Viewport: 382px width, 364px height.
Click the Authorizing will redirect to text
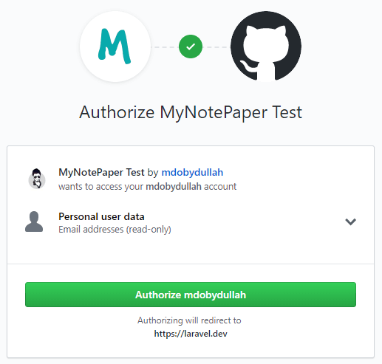[189, 320]
